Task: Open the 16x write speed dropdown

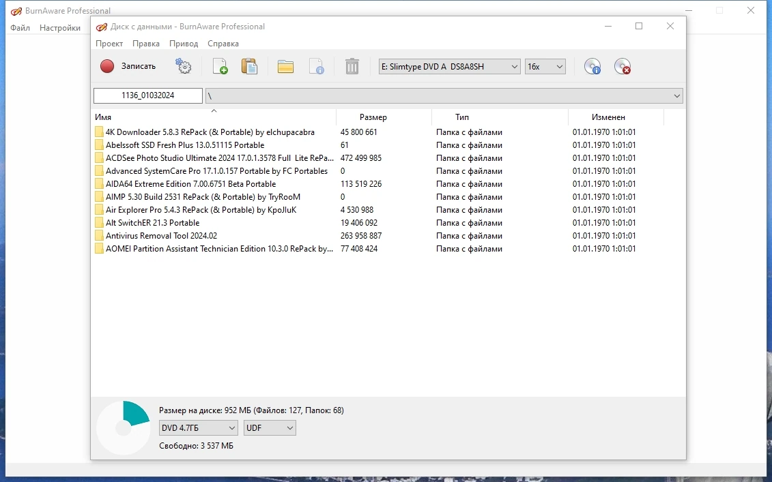Action: (545, 66)
